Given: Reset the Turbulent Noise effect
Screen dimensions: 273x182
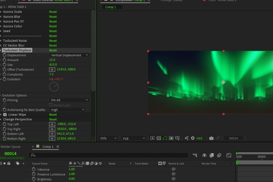Looking at the screenshot, I should coord(53,41).
